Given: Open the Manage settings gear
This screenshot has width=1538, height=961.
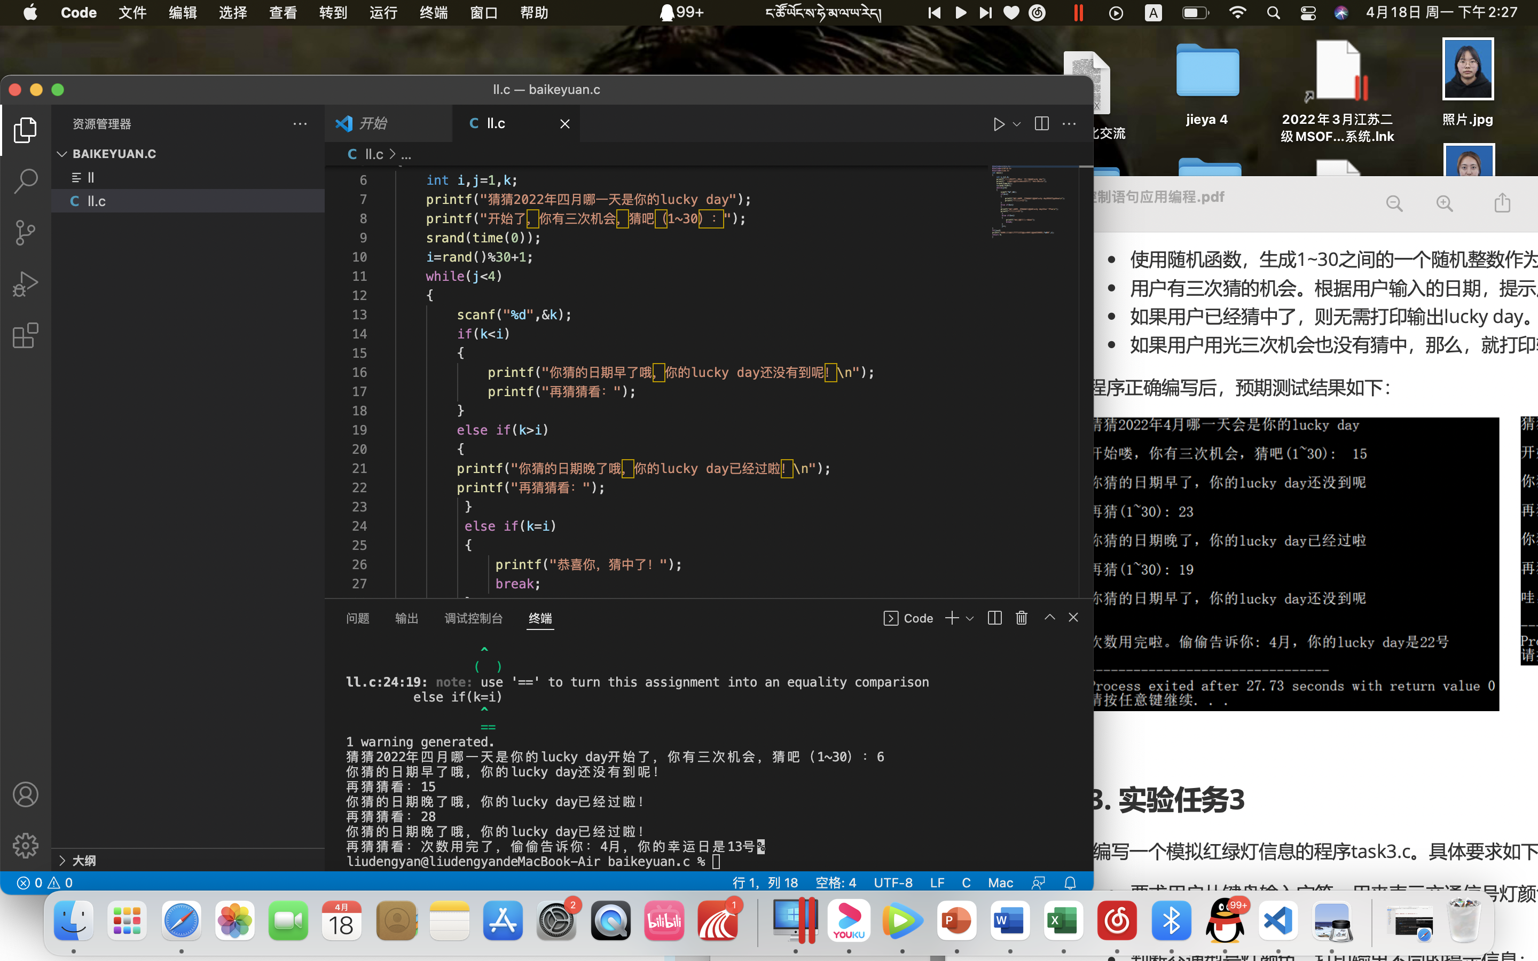Looking at the screenshot, I should (x=26, y=845).
